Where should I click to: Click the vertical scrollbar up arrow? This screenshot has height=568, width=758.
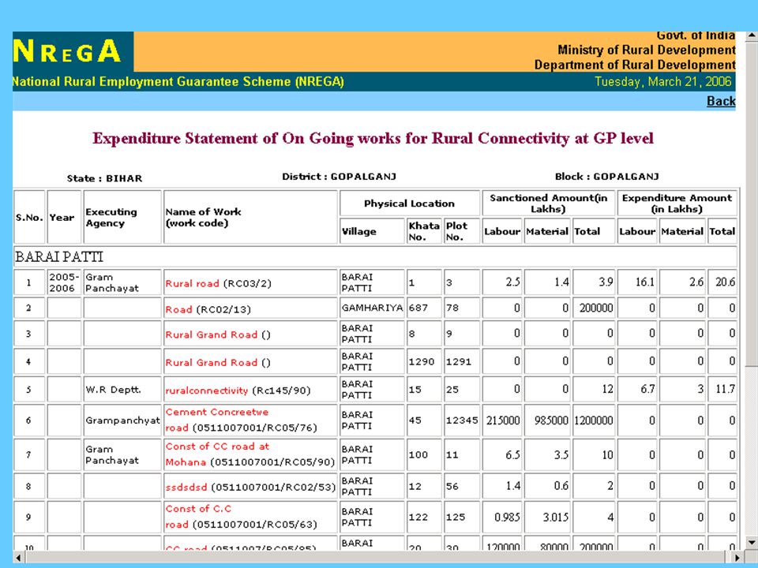pyautogui.click(x=752, y=35)
